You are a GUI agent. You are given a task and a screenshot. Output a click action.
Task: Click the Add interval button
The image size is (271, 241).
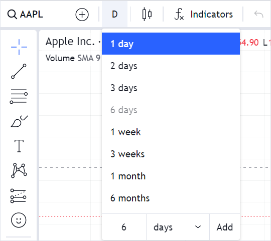225,227
